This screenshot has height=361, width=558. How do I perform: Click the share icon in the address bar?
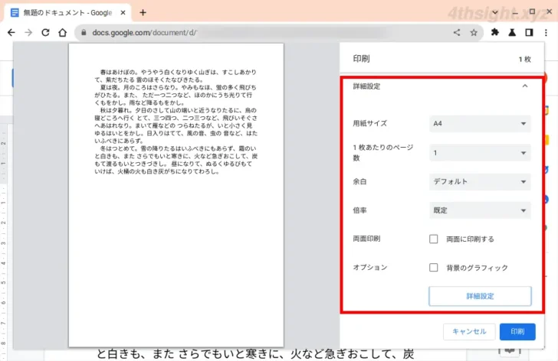pos(457,33)
